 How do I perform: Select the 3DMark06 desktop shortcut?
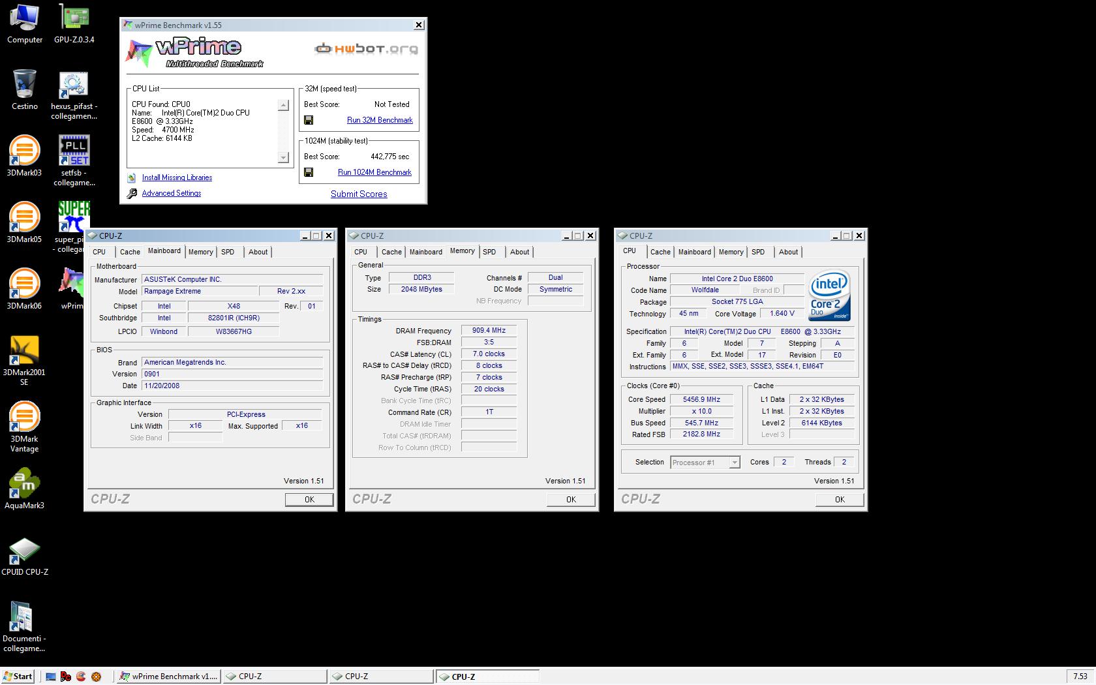(x=24, y=290)
